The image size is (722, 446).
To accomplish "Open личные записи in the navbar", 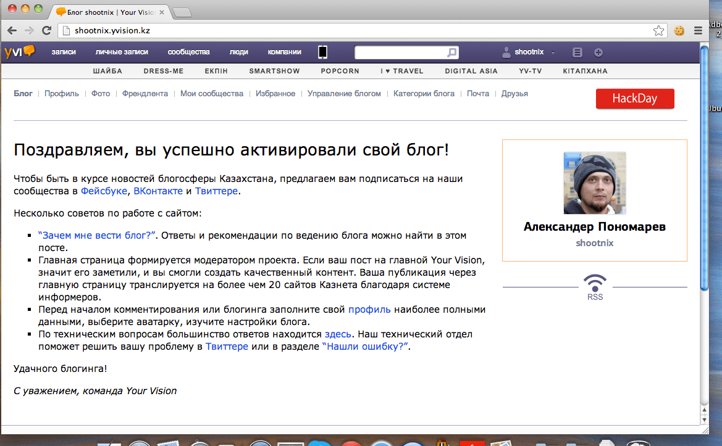I will (122, 52).
